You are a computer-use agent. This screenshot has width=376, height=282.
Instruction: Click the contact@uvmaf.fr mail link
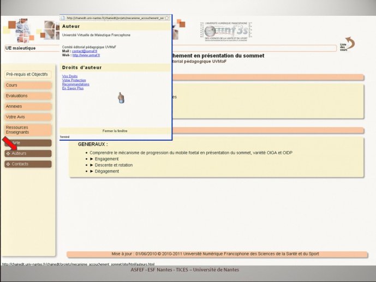point(85,51)
